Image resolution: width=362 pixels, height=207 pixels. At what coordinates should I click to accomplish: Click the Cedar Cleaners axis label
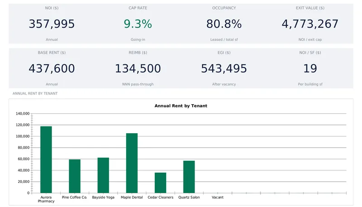pos(161,197)
